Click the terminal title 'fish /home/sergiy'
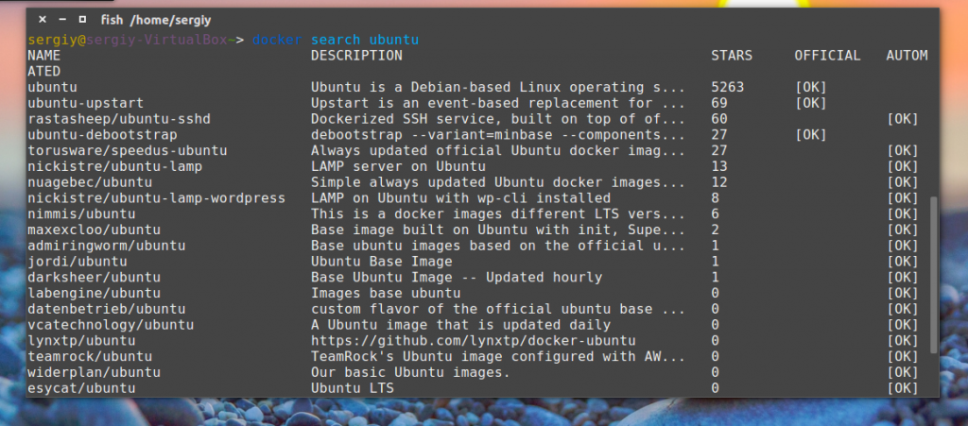The width and height of the screenshot is (968, 426). coord(156,18)
